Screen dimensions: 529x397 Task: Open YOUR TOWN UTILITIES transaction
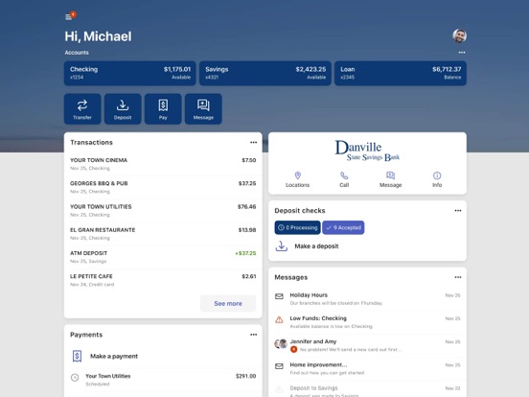[163, 210]
